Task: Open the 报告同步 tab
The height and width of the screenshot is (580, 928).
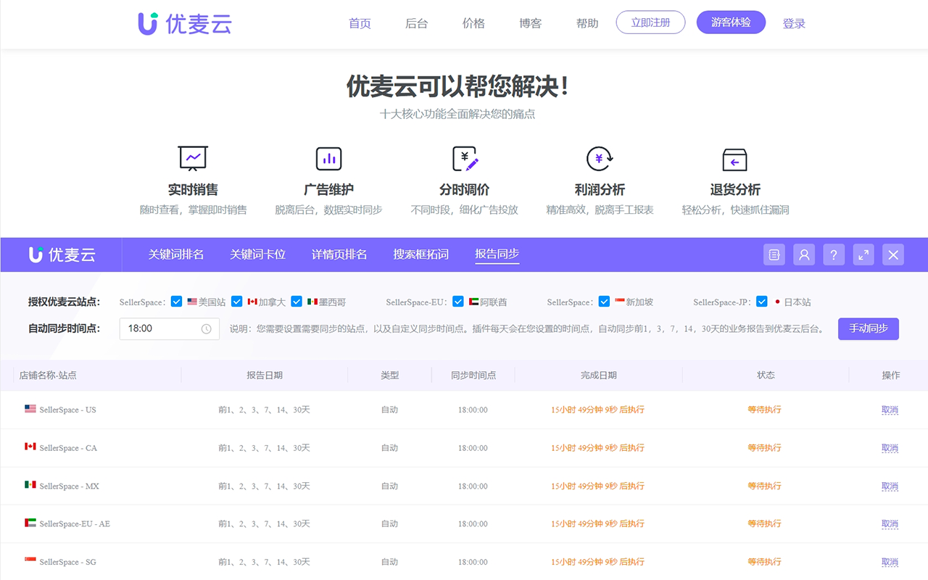Action: click(x=497, y=254)
